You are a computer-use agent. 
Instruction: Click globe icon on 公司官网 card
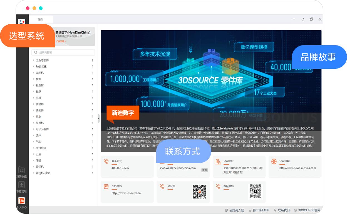tap(274, 161)
